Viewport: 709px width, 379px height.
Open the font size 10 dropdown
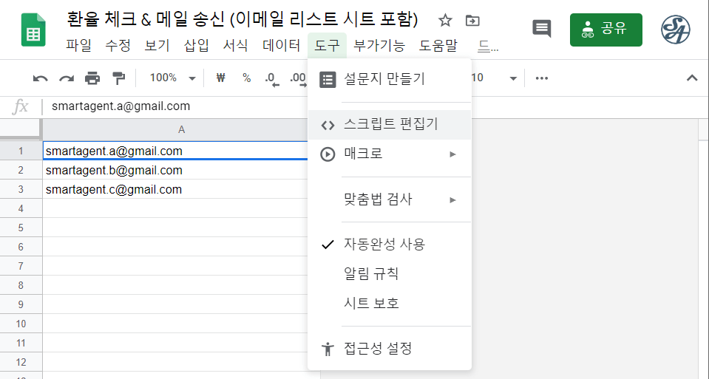(x=494, y=78)
